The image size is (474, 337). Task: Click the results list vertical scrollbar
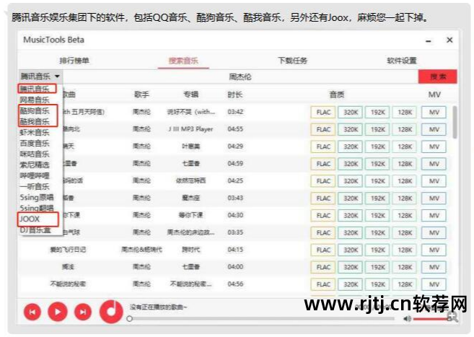(x=455, y=123)
